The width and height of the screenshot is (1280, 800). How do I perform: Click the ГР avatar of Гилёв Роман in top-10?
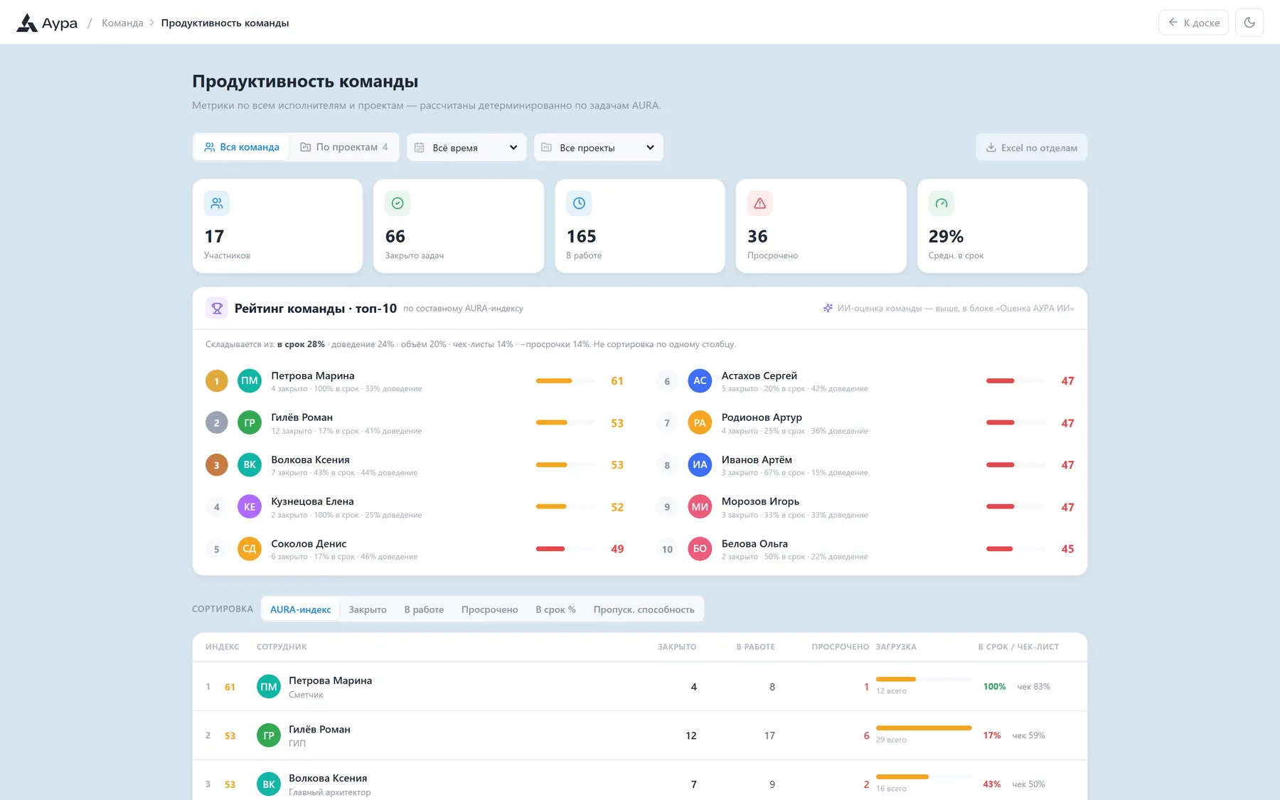pyautogui.click(x=250, y=423)
